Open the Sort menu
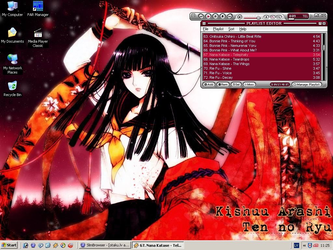The width and height of the screenshot is (333, 250). pos(231,29)
